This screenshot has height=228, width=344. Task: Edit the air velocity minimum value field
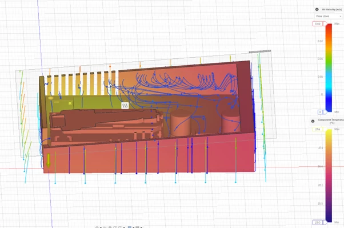(320, 112)
